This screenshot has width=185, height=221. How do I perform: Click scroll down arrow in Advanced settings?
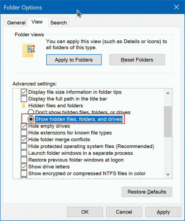click(168, 174)
